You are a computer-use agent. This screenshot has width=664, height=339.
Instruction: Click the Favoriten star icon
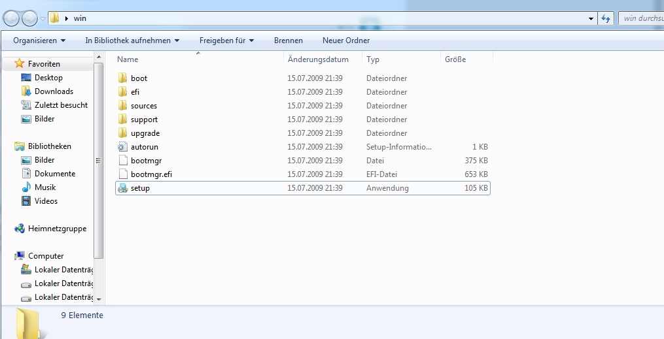tap(20, 64)
